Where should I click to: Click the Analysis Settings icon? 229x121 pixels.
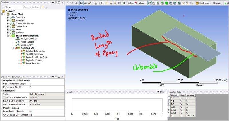tap(19, 39)
